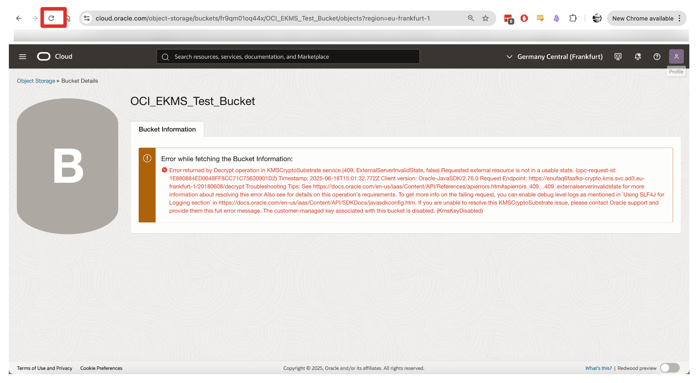Open Cookie Preferences link

101,368
